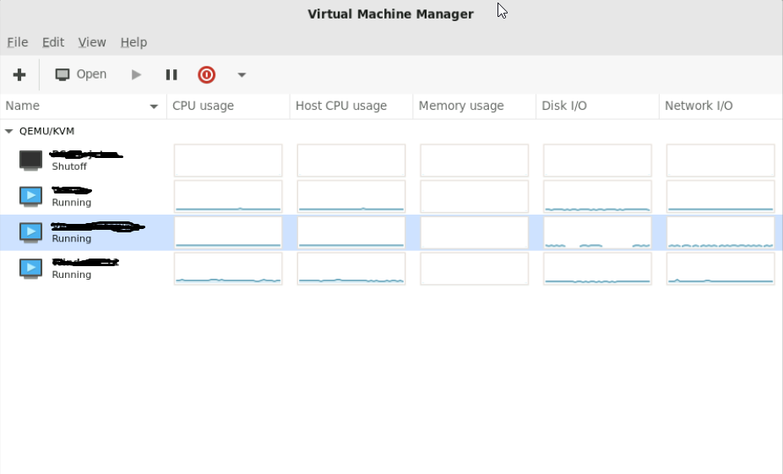Open the File menu
Screen dimensions: 783x474
(18, 42)
